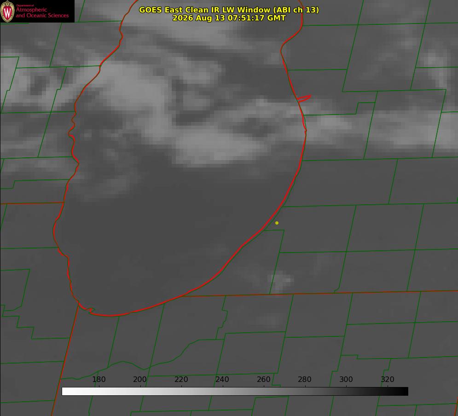Click the 280 tick label on colorbar
The width and height of the screenshot is (458, 416).
click(305, 379)
